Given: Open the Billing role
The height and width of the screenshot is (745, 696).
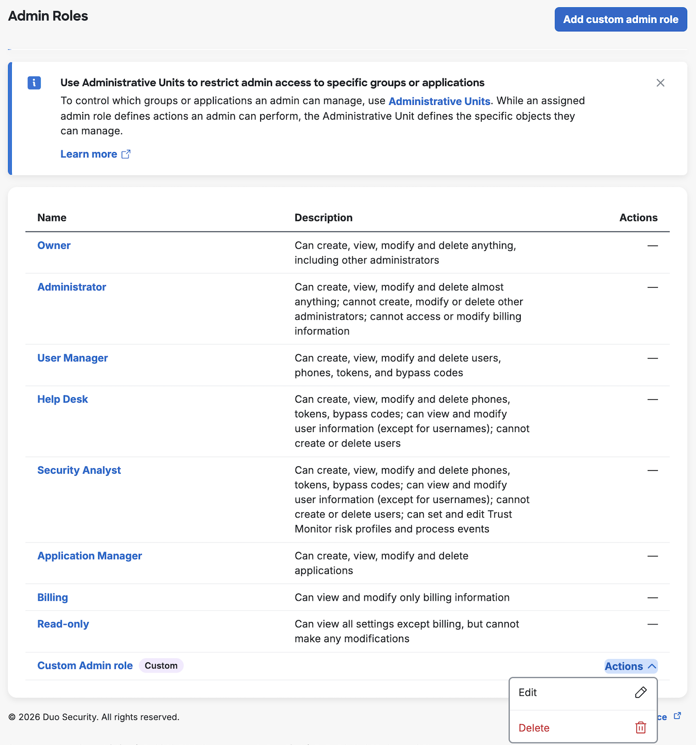Looking at the screenshot, I should (52, 597).
